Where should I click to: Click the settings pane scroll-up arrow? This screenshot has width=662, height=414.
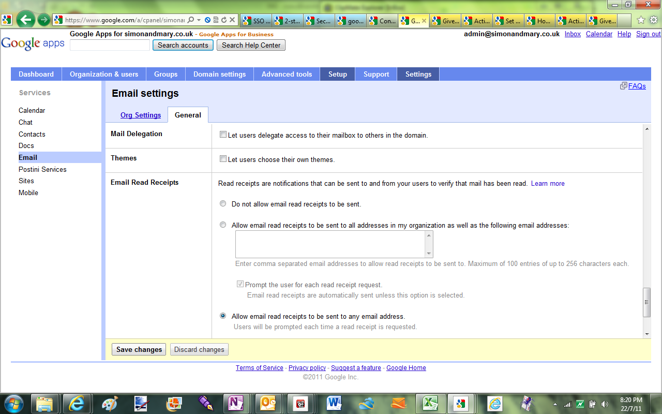click(646, 128)
